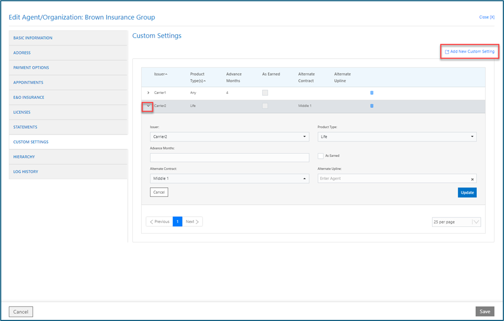Open the Basic Information tab
The width and height of the screenshot is (504, 321).
(68, 38)
